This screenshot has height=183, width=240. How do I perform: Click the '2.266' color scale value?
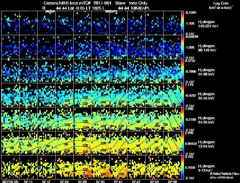point(189,133)
